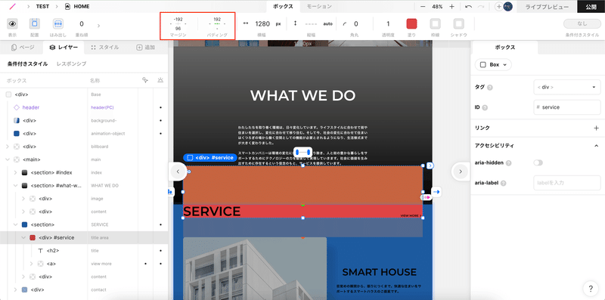
Task: Select the 条件付きスタイル sub-tab
Action: point(27,63)
